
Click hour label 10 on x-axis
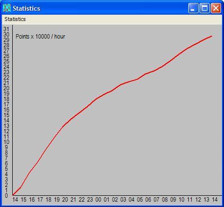coord(181,200)
